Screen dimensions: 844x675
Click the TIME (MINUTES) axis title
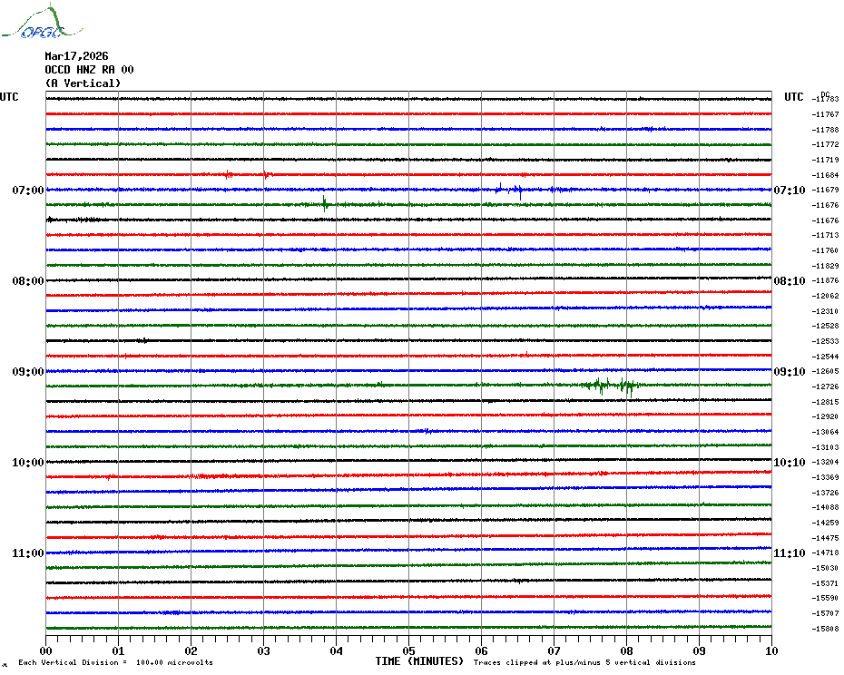click(x=419, y=661)
